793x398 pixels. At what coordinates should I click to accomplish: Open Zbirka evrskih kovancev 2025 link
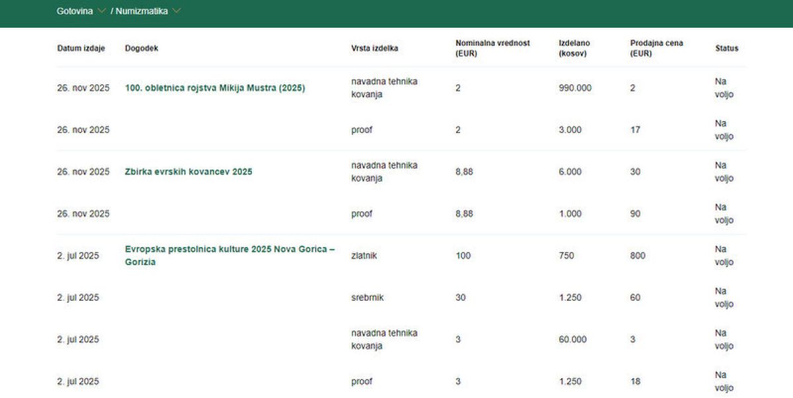click(x=188, y=172)
